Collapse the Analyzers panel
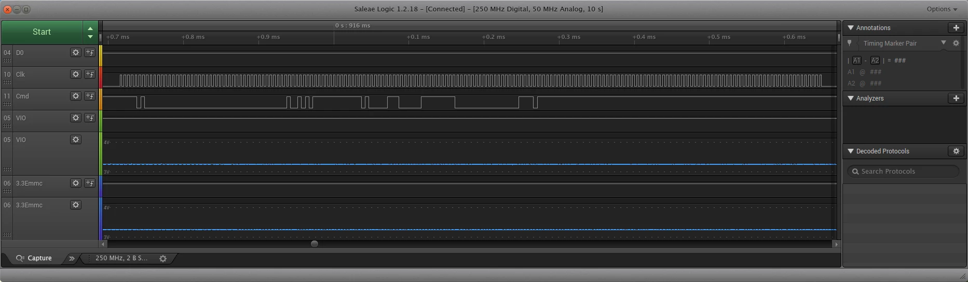 850,98
